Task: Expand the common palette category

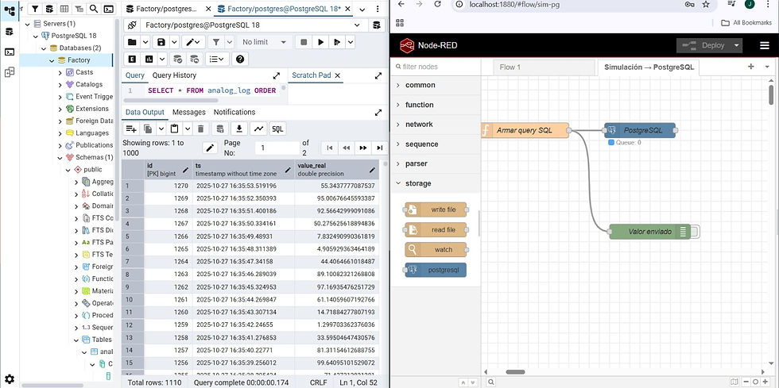Action: point(436,86)
